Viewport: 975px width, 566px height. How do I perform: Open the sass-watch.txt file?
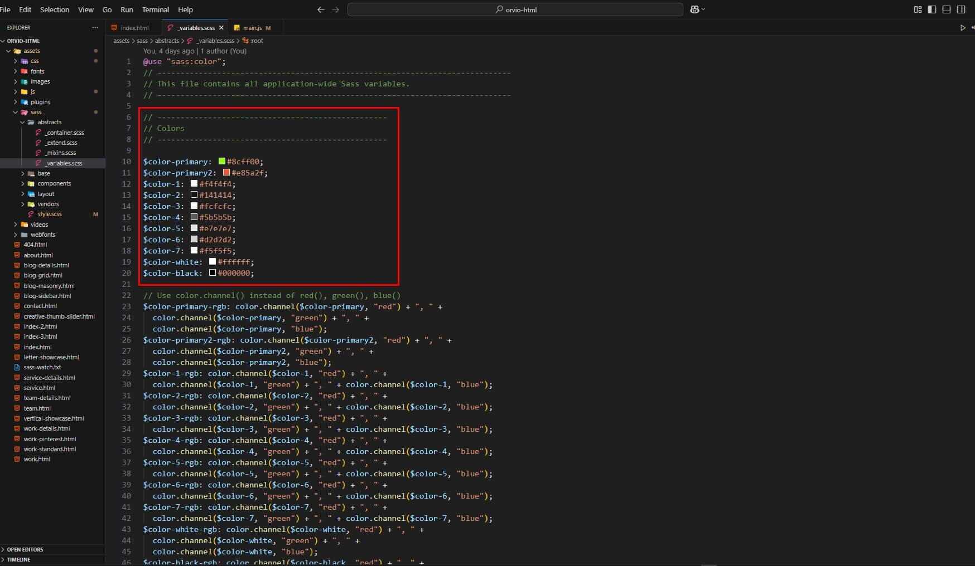coord(42,367)
